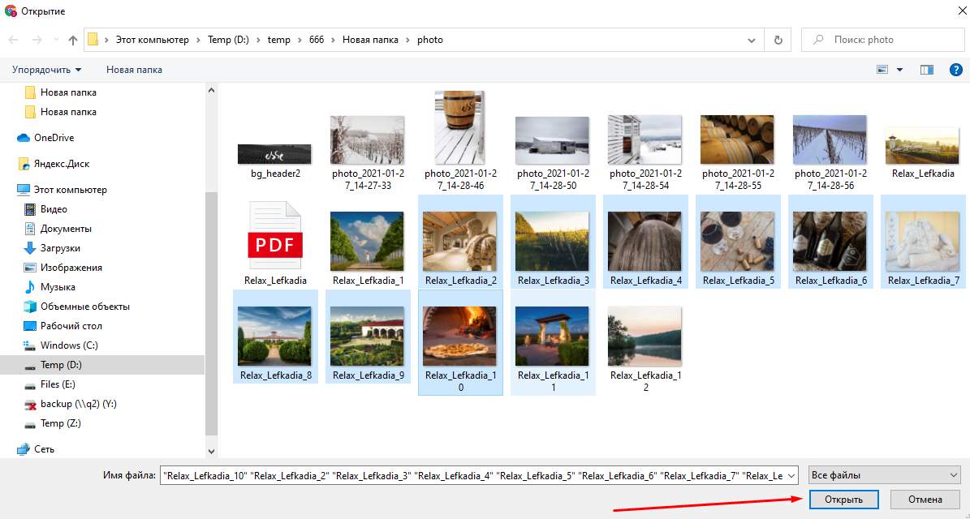Select Relax_Lefkadia_5 wine glasses thumbnail
This screenshot has height=519, width=970.
pos(738,242)
